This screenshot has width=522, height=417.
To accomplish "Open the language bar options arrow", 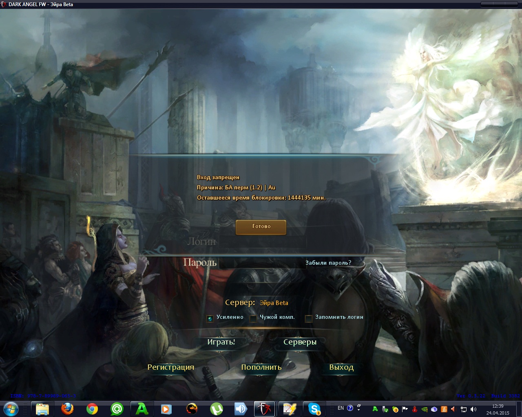I will coord(359,410).
